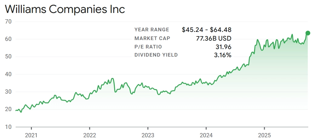Click the 10 price axis label
Image resolution: width=315 pixels, height=140 pixels.
(x=8, y=127)
